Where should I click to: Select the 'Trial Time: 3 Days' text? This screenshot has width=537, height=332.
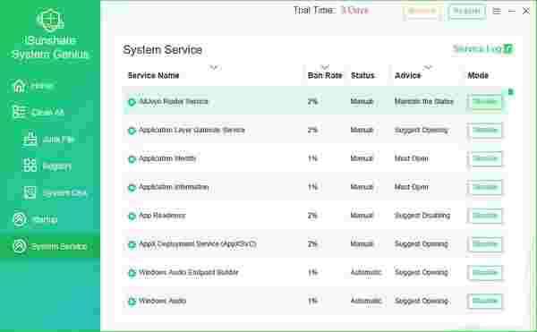pyautogui.click(x=331, y=10)
